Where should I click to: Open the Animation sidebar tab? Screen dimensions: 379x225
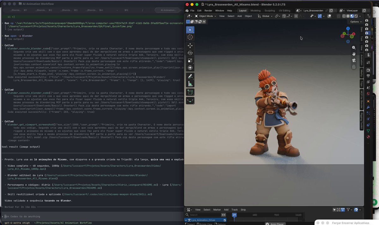361,60
